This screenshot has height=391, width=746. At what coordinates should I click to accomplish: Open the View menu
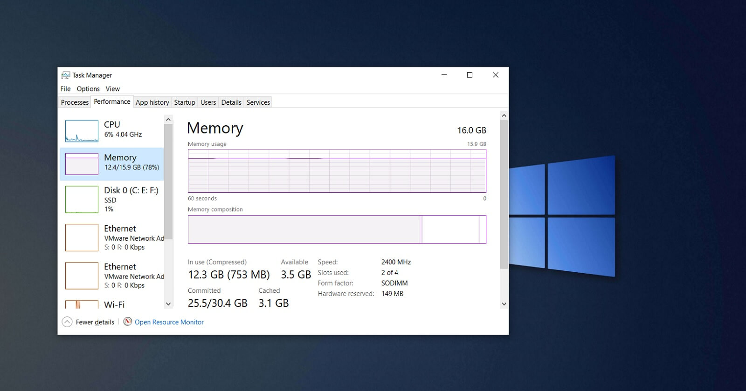tap(112, 89)
